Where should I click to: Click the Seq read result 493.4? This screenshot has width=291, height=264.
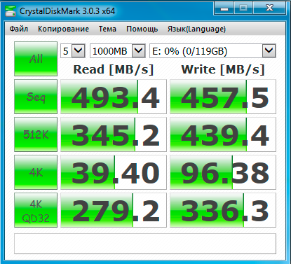(114, 97)
